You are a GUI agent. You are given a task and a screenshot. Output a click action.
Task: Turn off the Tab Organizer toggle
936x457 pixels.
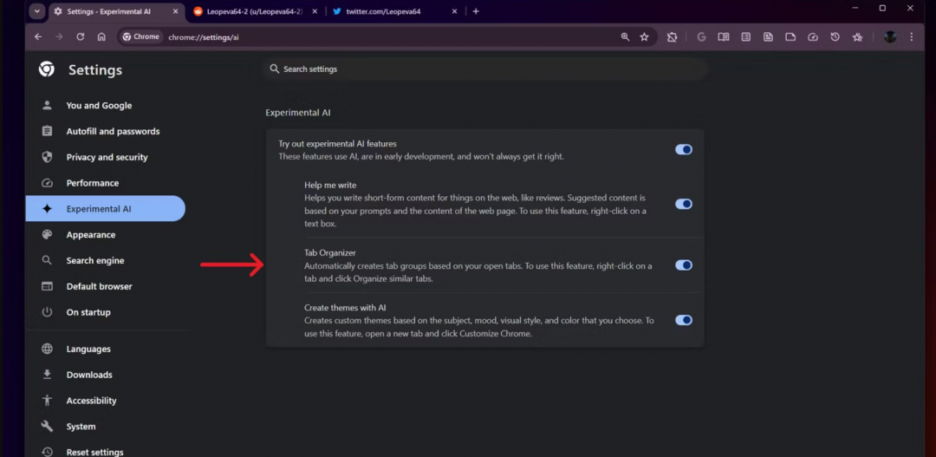click(684, 265)
